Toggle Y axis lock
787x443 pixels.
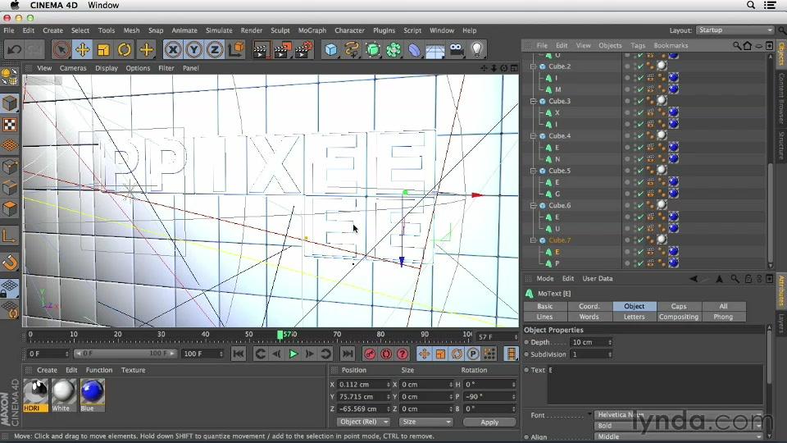click(194, 50)
